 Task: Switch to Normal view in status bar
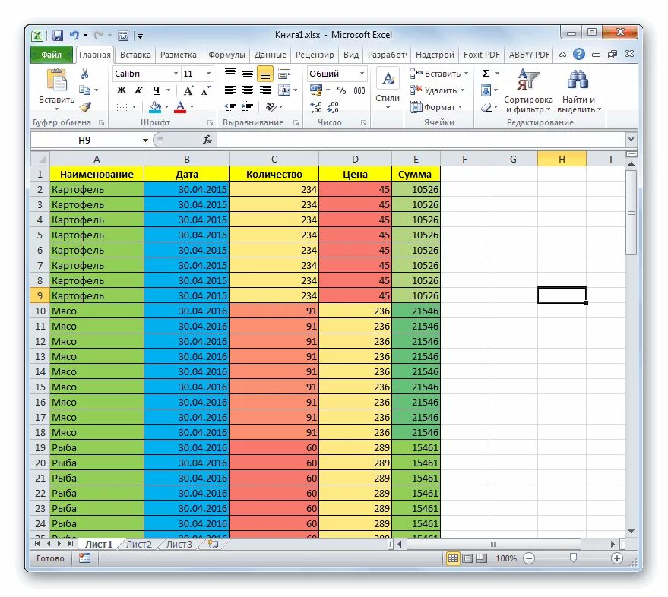(453, 558)
